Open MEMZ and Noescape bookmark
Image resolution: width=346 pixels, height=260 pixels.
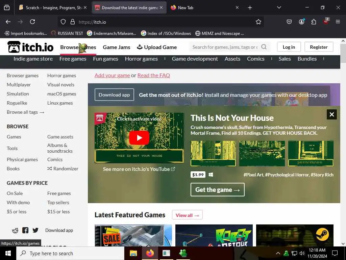click(x=220, y=34)
